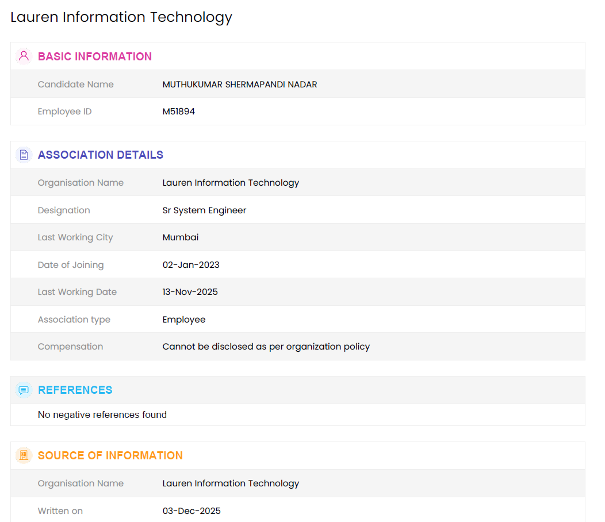Click the last working date 13-Nov-2025
This screenshot has height=522, width=605.
(190, 292)
